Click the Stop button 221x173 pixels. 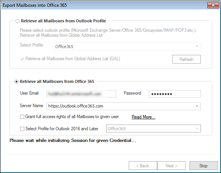204,166
